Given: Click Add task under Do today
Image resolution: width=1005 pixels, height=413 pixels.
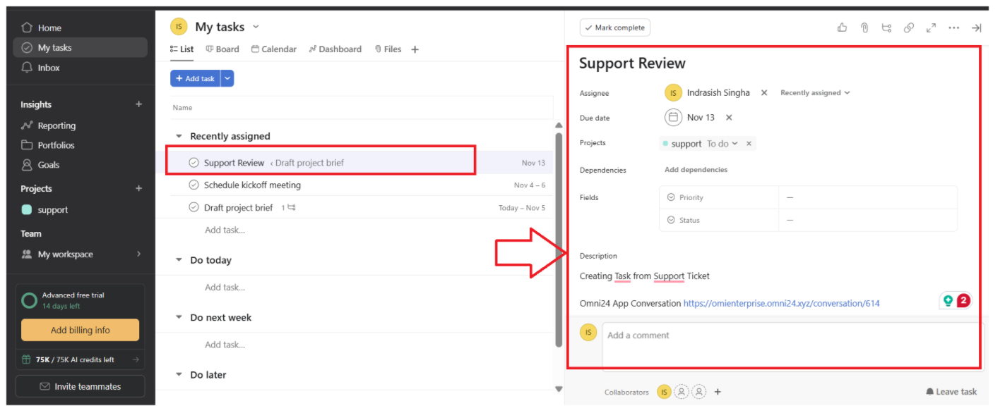Looking at the screenshot, I should point(225,288).
